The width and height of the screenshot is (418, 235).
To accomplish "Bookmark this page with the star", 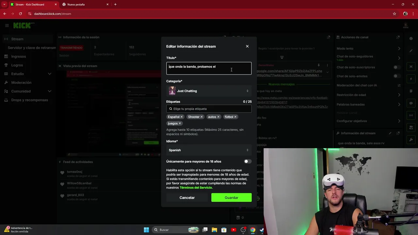I will pyautogui.click(x=394, y=14).
